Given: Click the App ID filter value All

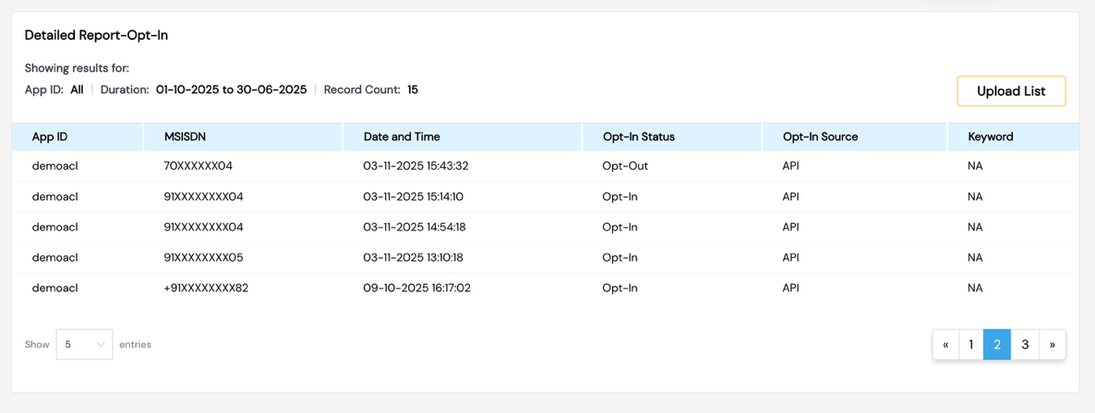Looking at the screenshot, I should pos(77,90).
